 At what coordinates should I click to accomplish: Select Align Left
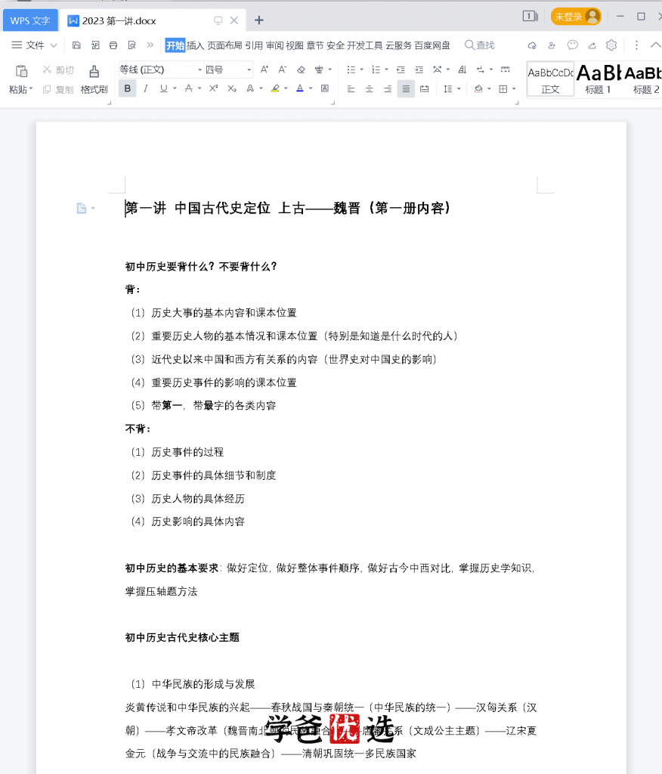[351, 89]
